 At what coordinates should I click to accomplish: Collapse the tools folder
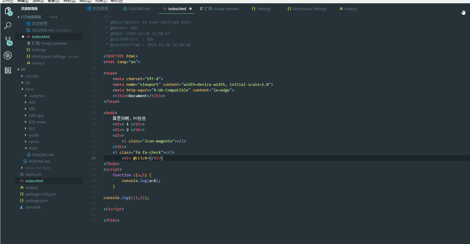click(26, 148)
